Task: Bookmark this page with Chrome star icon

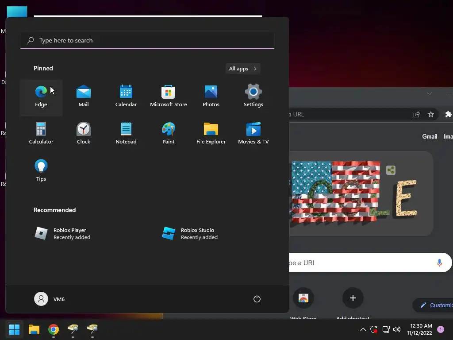Action: pos(431,115)
